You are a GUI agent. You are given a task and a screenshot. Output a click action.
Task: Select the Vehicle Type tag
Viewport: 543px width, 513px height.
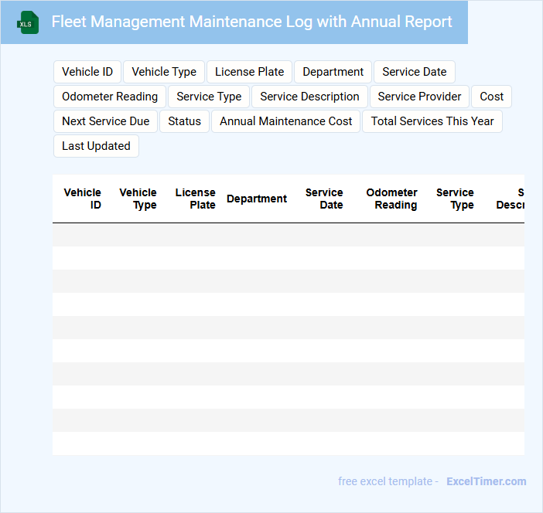pyautogui.click(x=164, y=72)
